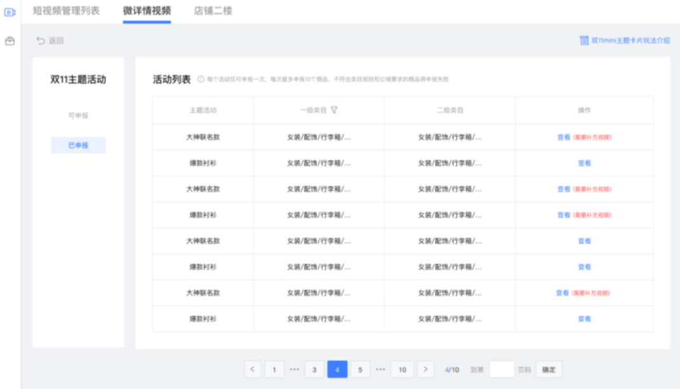This screenshot has height=389, width=680.
Task: Open the 双11mini主题卡片玩法介绍 document link
Action: [x=625, y=41]
